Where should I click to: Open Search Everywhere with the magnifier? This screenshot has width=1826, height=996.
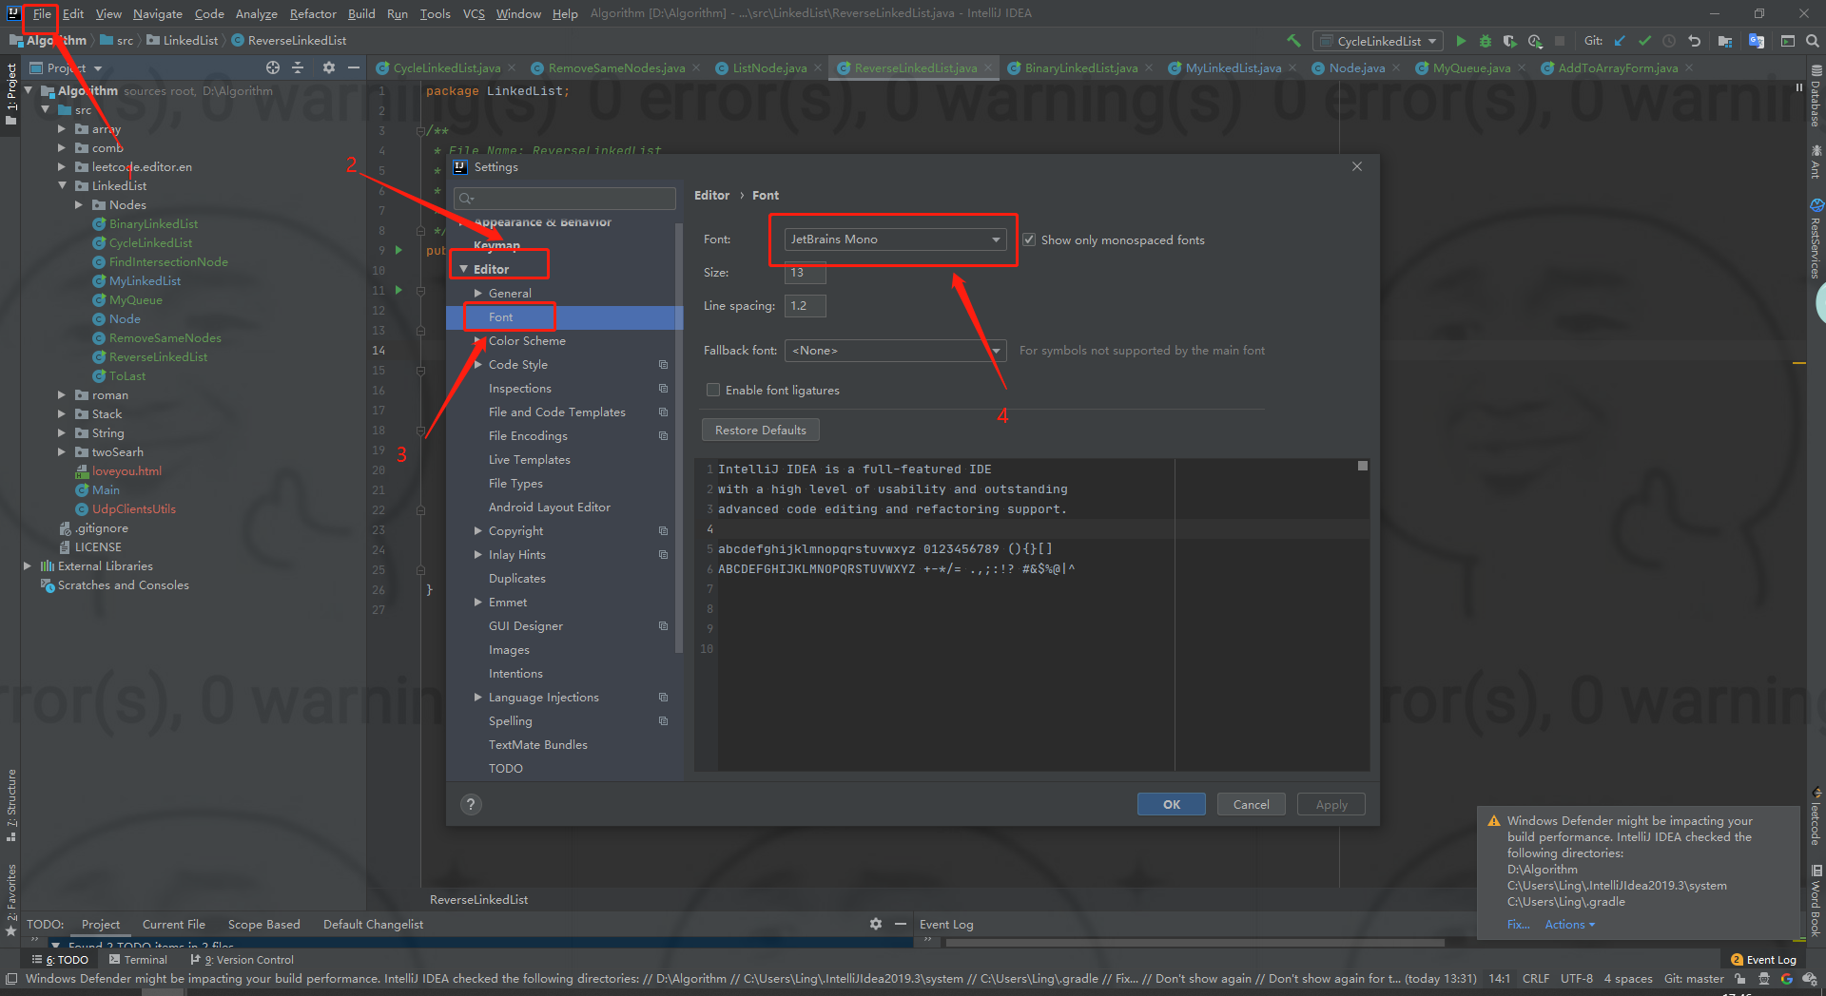point(1812,41)
